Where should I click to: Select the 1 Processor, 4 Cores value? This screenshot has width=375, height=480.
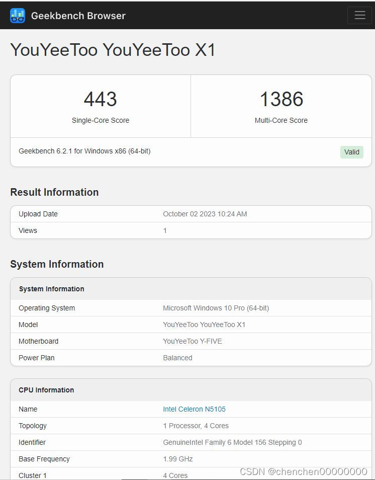pos(196,426)
